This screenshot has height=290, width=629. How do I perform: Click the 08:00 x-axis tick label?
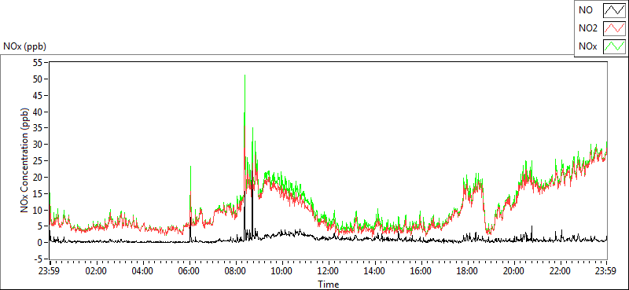point(235,270)
